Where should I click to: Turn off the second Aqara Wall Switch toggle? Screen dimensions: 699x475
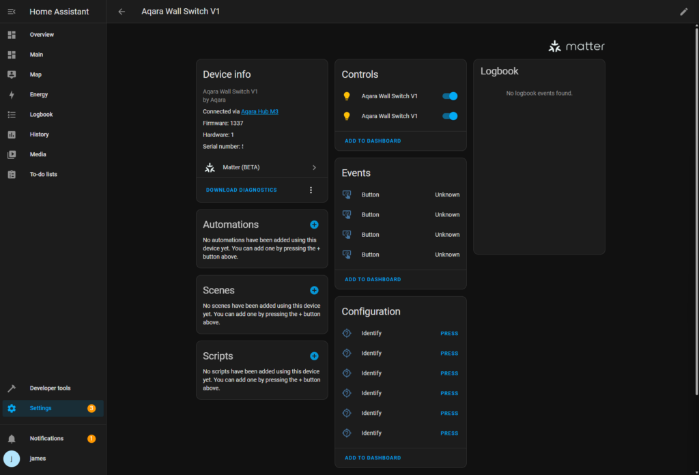(x=450, y=116)
